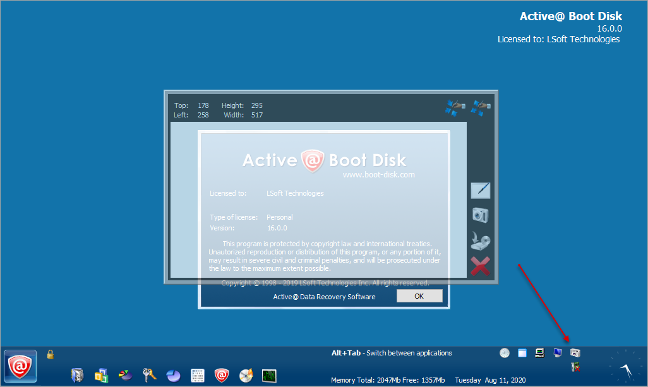Click OK in the About dialog
The width and height of the screenshot is (648, 387).
click(x=419, y=295)
